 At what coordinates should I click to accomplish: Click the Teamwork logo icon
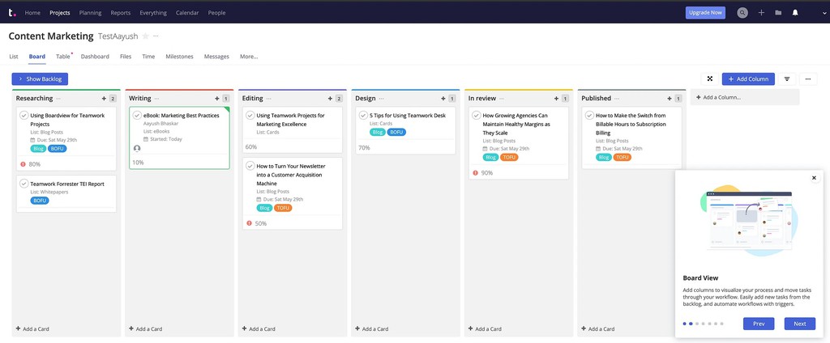[x=11, y=12]
